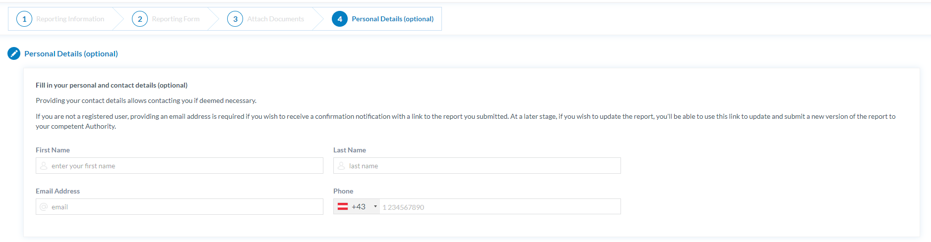Select Personal Details (optional) step tab
The height and width of the screenshot is (242, 931).
click(392, 19)
